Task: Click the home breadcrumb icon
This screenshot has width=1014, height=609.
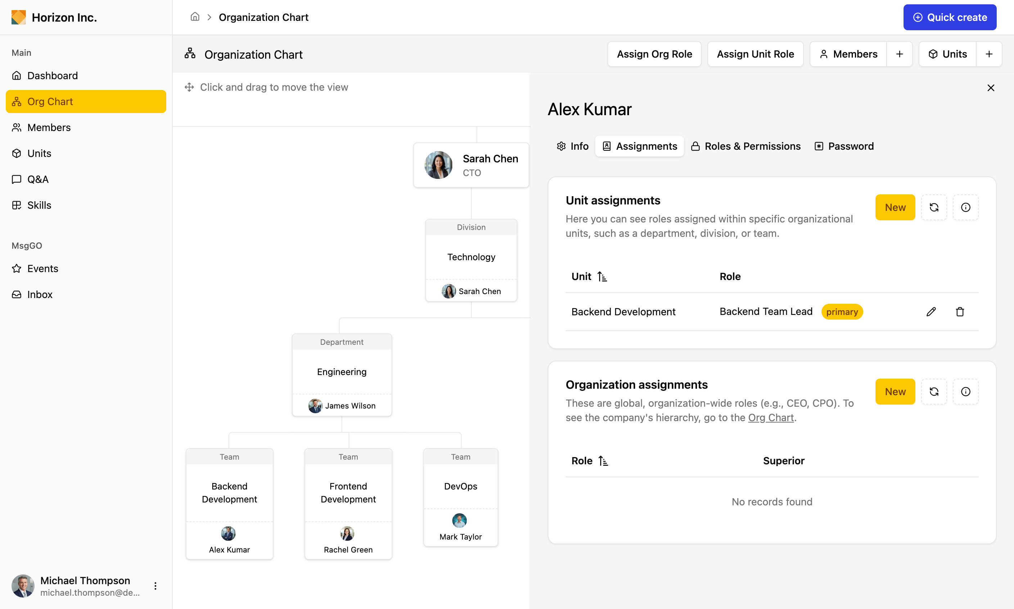Action: pyautogui.click(x=195, y=17)
